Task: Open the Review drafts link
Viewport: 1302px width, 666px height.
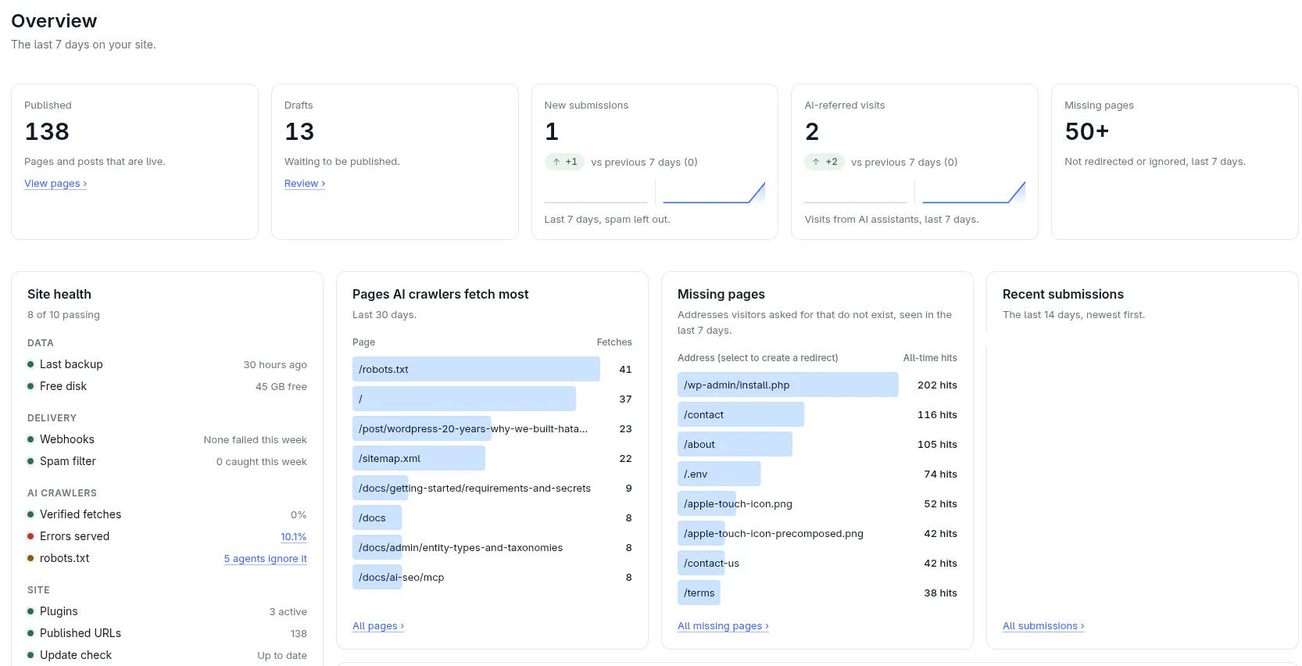Action: [x=305, y=184]
